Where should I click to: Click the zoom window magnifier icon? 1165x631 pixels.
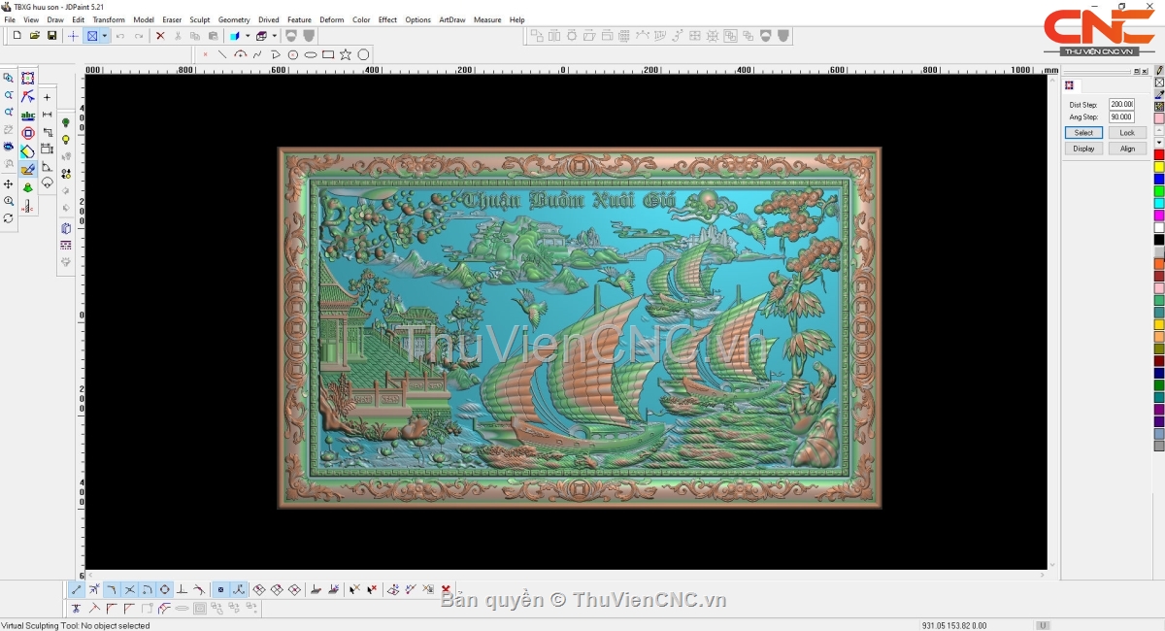[x=9, y=78]
